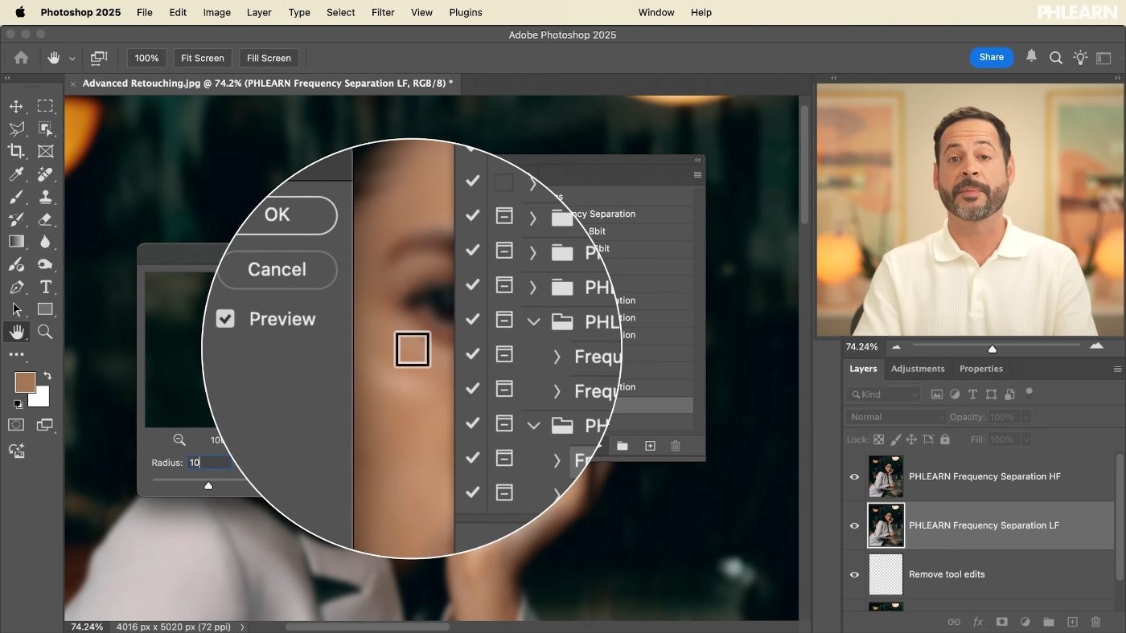Hide the PHLEARN Frequency Separation LF layer
Screen dimensions: 1126x633
pyautogui.click(x=854, y=525)
